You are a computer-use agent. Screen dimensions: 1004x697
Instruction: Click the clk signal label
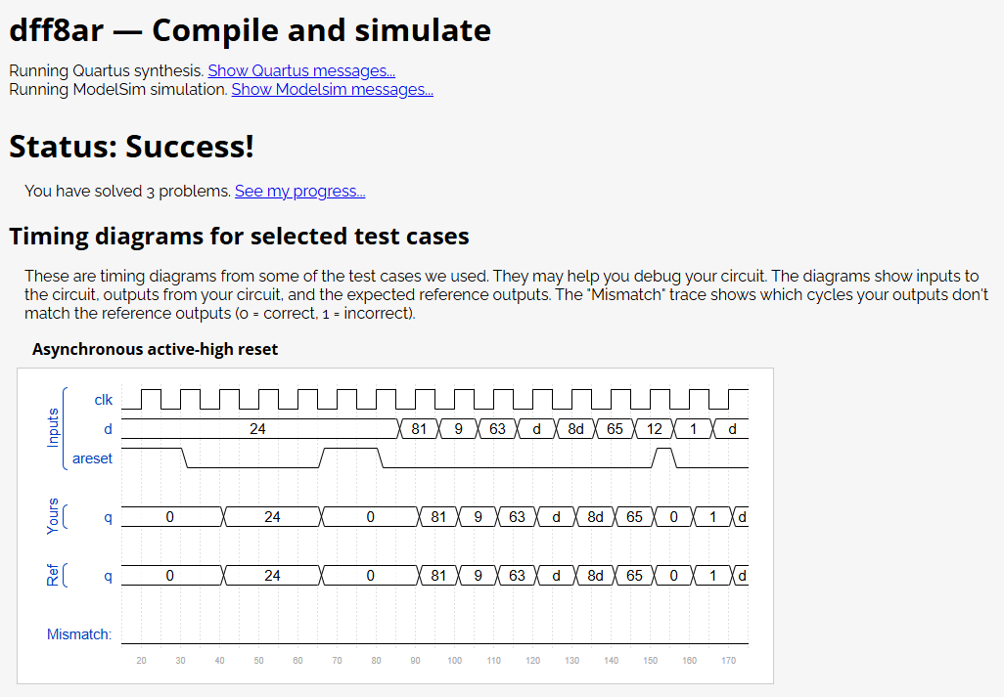click(103, 400)
